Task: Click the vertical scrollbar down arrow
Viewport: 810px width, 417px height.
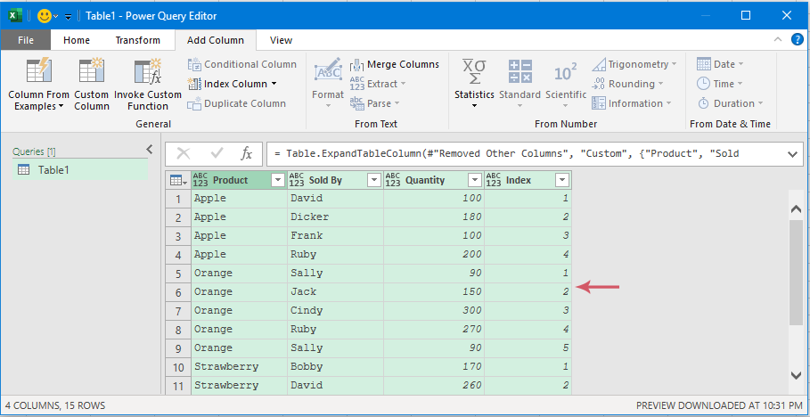Action: [x=796, y=375]
